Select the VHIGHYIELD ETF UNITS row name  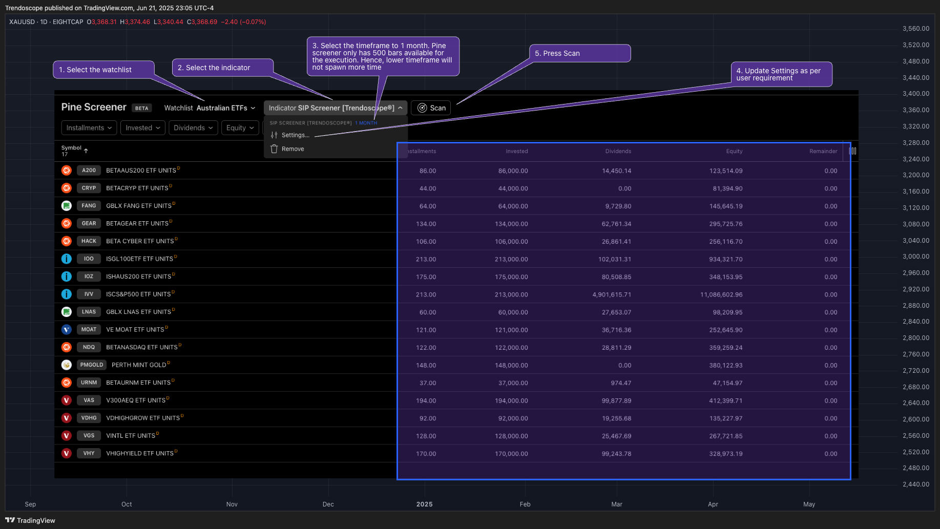tap(140, 453)
